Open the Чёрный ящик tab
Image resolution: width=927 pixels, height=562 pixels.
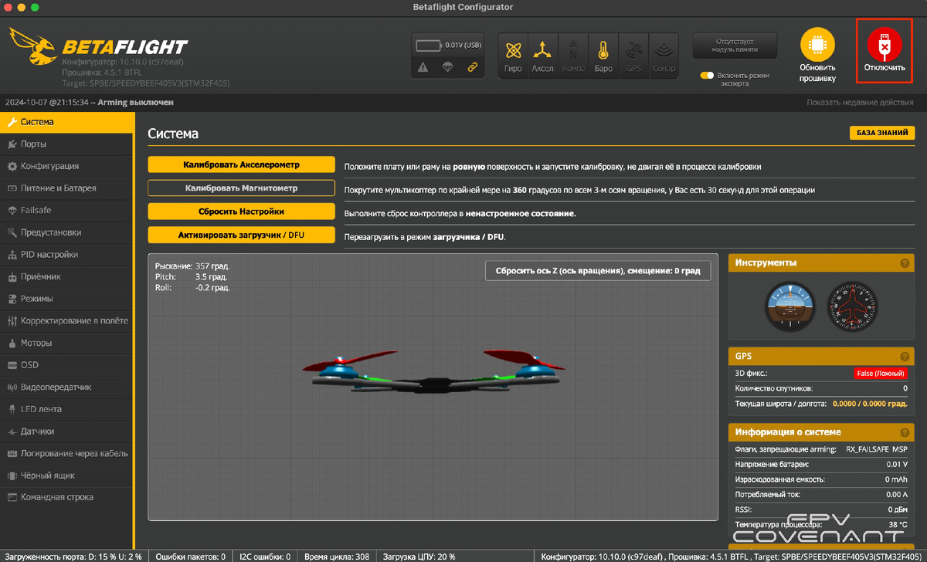coord(67,476)
